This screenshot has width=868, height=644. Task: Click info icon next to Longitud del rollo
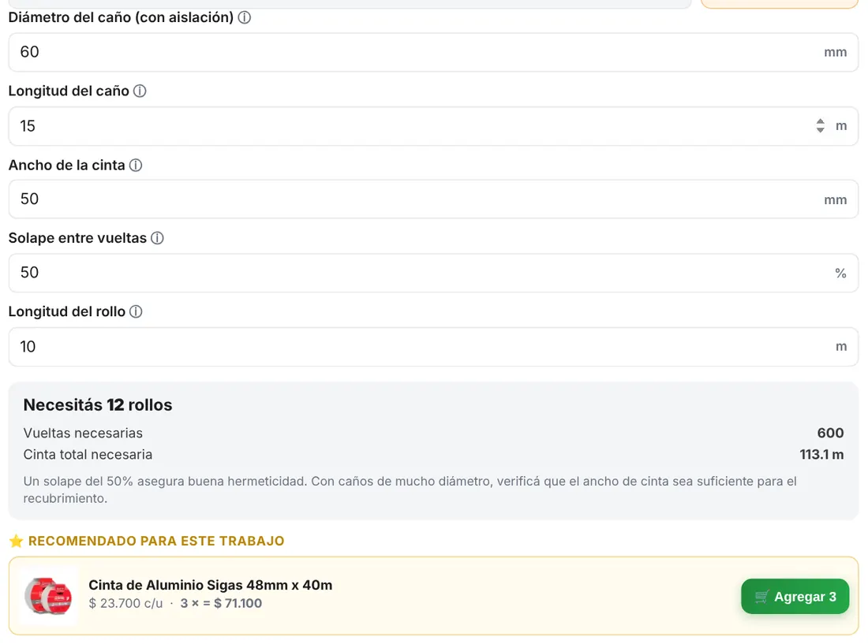136,312
